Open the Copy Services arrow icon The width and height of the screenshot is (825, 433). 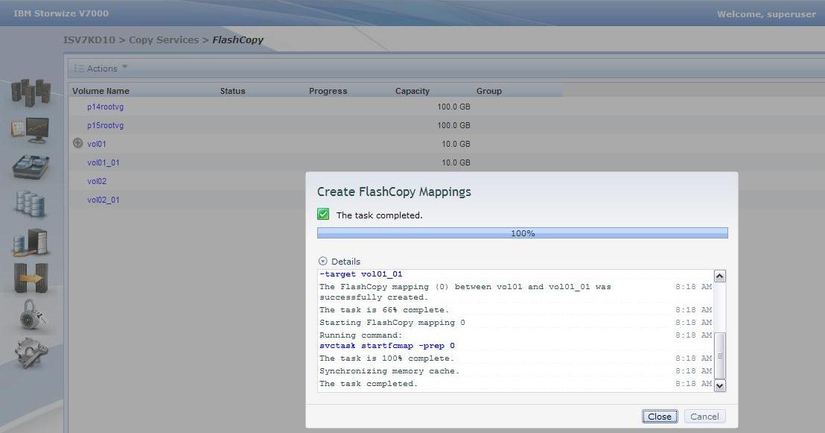point(31,277)
